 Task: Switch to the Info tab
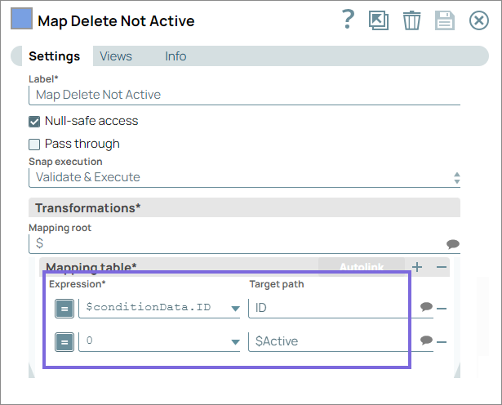pyautogui.click(x=175, y=56)
